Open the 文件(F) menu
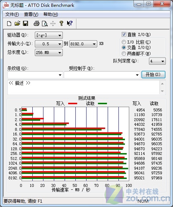Viewport: 173px width, 207px height. click(x=12, y=14)
